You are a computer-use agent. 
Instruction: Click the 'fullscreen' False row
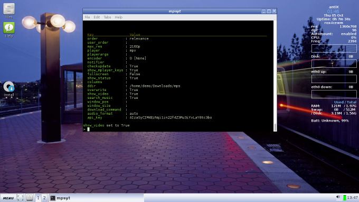pyautogui.click(x=114, y=74)
